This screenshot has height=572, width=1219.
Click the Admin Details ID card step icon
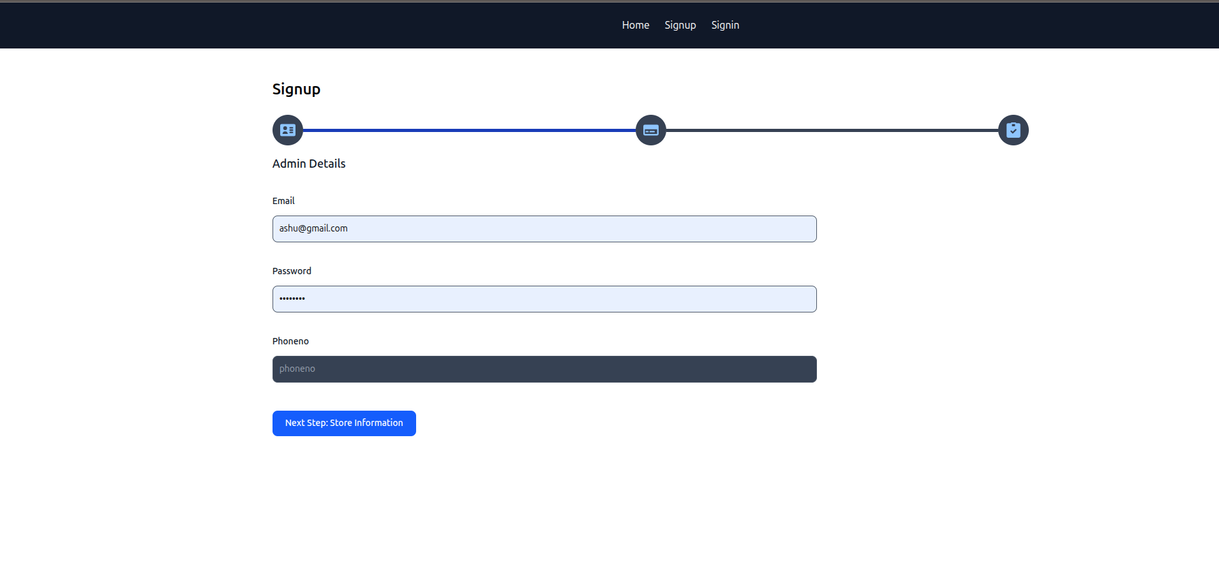click(x=288, y=130)
